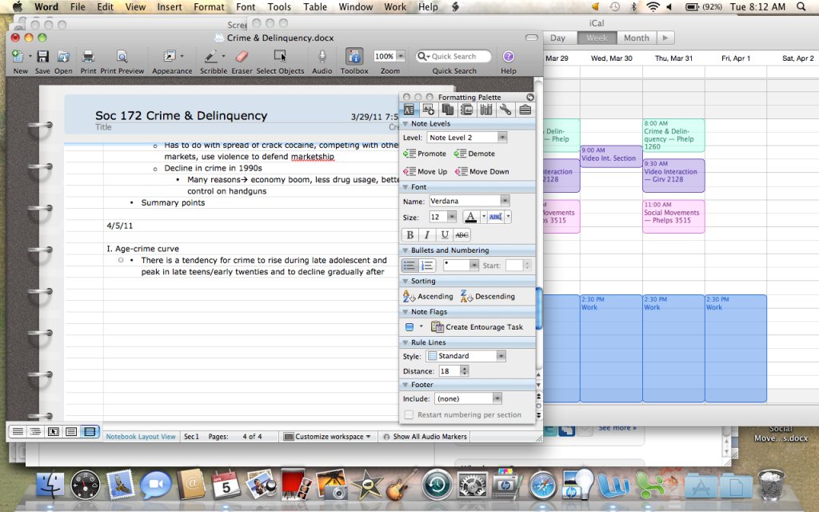Collapse the Sorting section
Viewport: 819px width, 512px height.
point(406,281)
